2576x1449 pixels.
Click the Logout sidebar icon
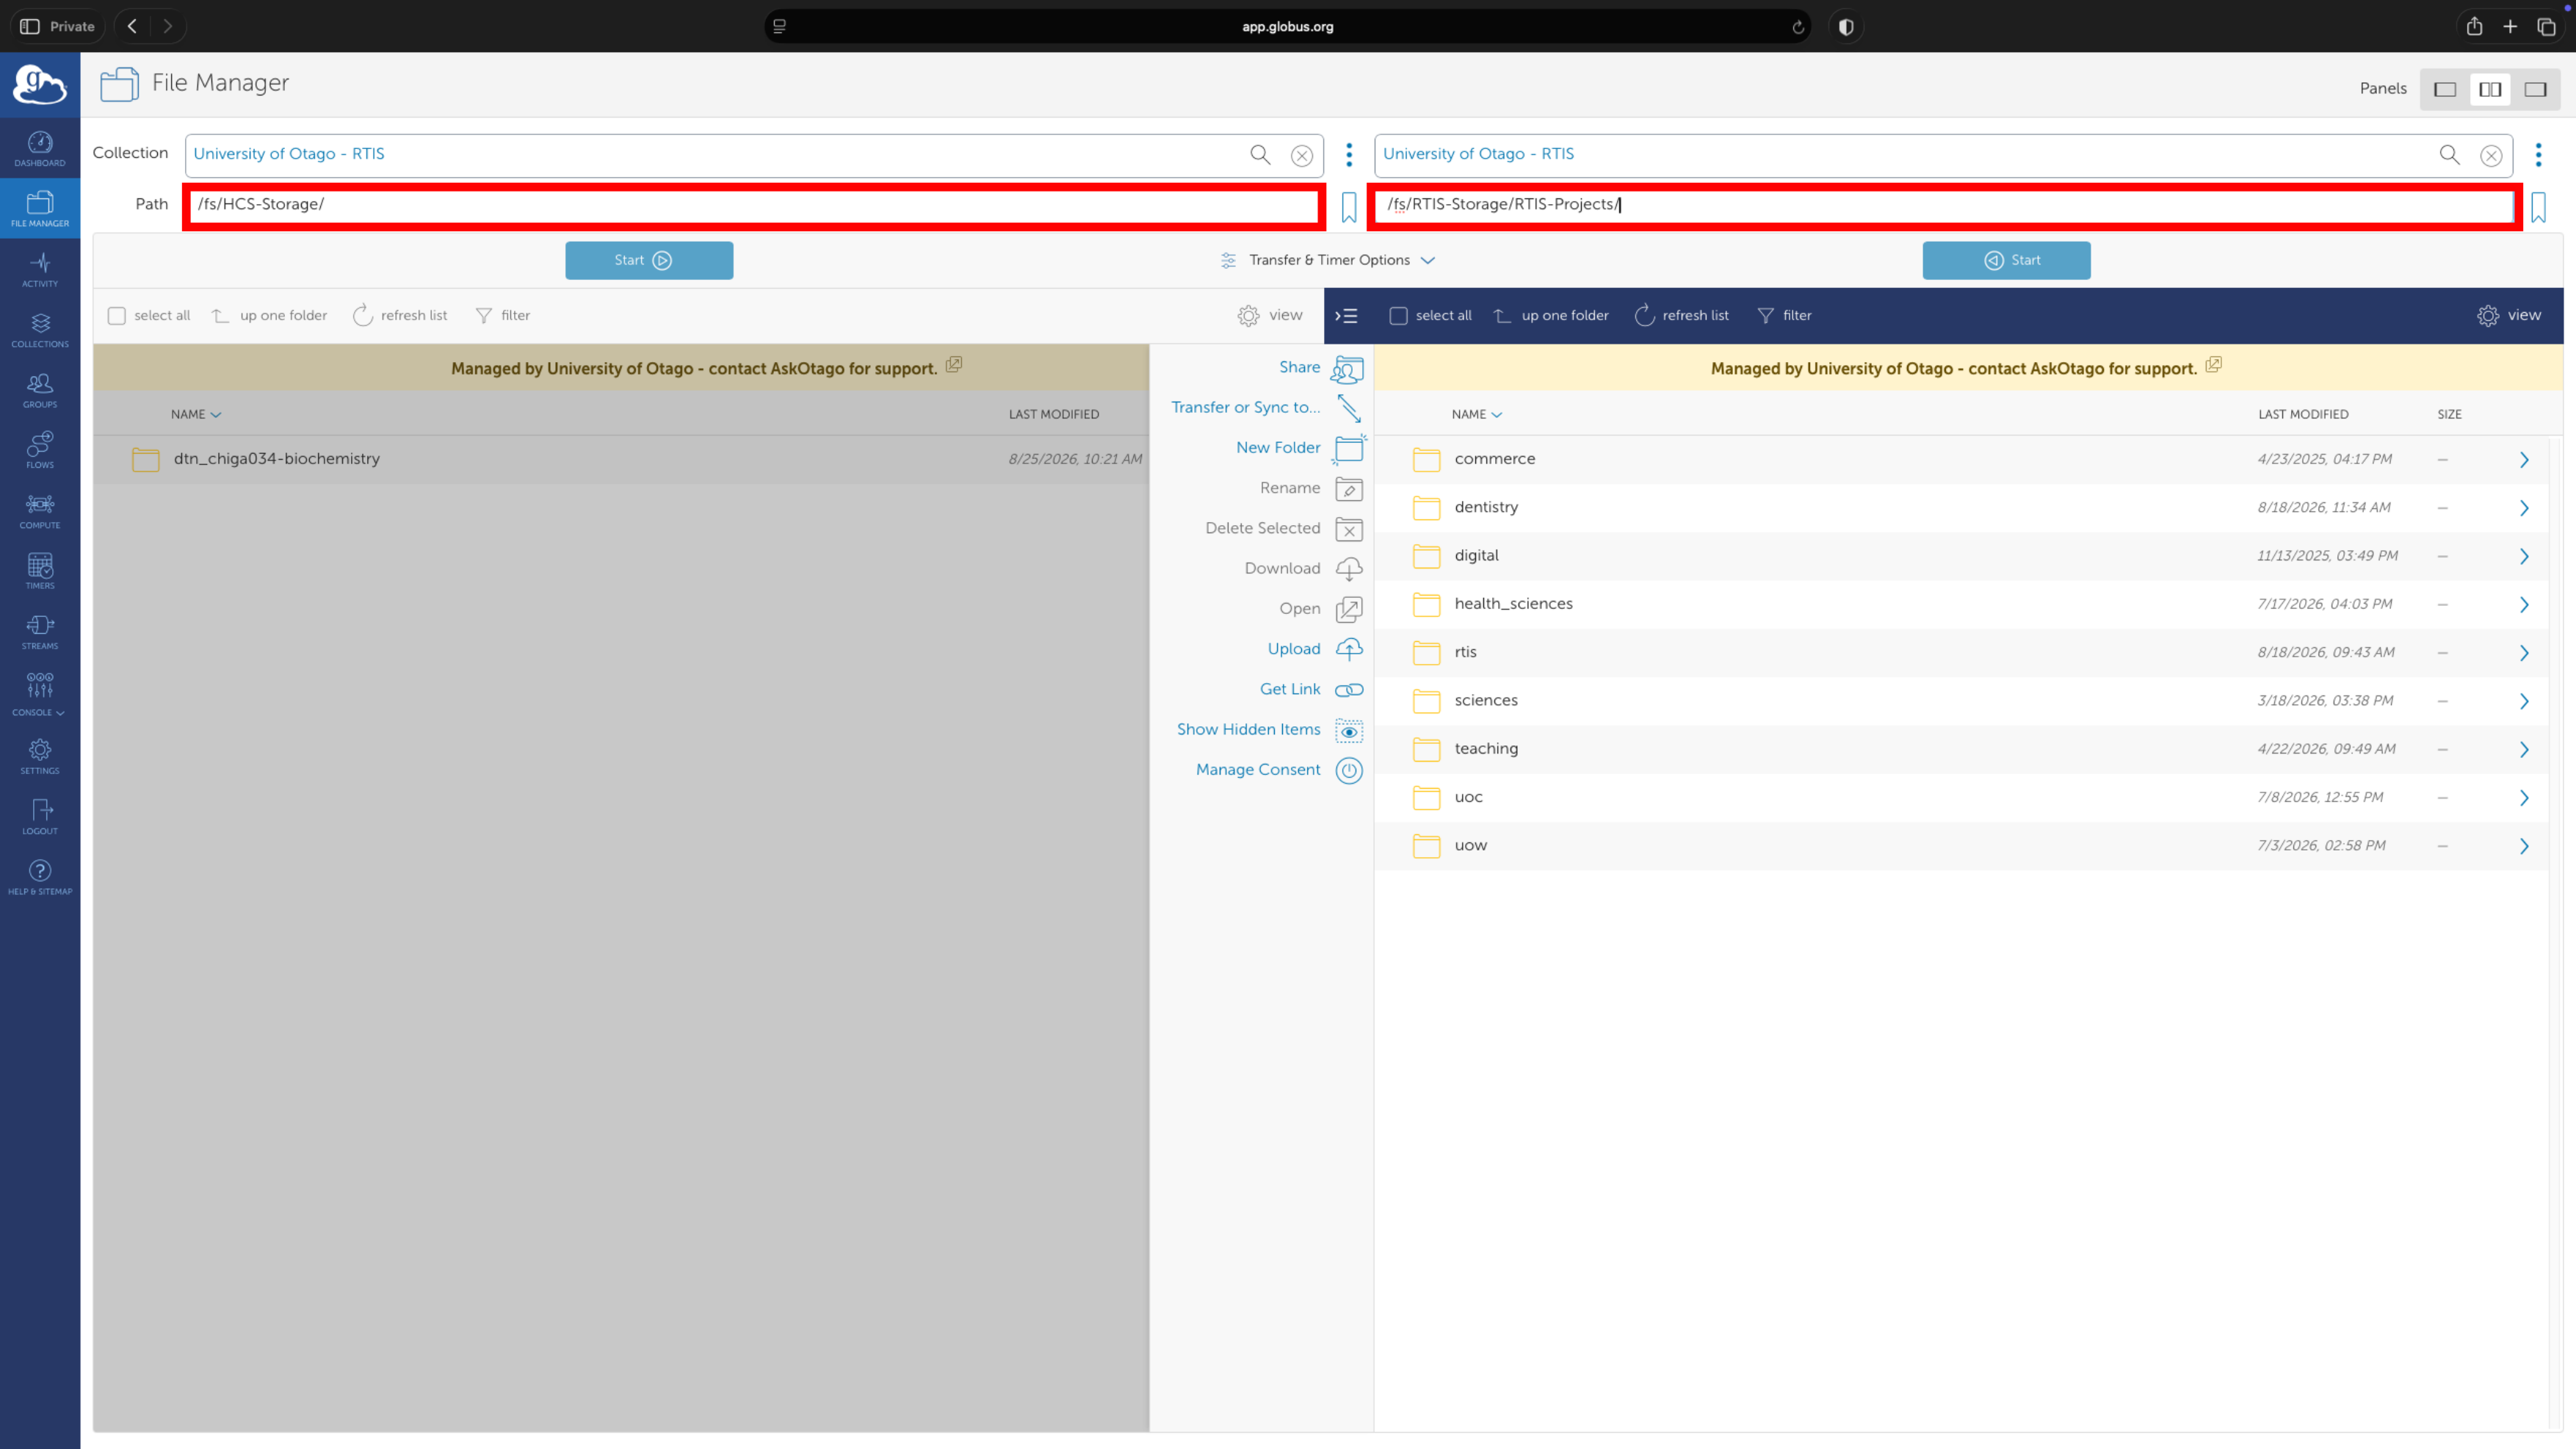40,816
